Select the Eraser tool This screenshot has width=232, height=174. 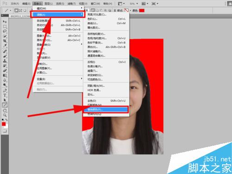pos(5,71)
